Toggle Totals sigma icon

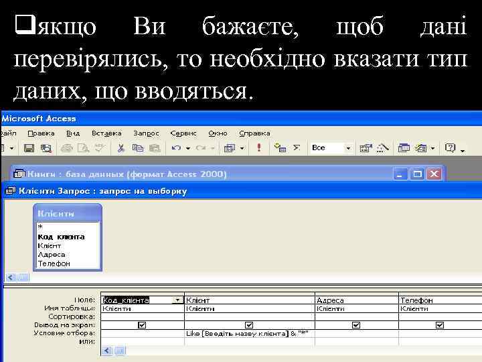pyautogui.click(x=297, y=148)
